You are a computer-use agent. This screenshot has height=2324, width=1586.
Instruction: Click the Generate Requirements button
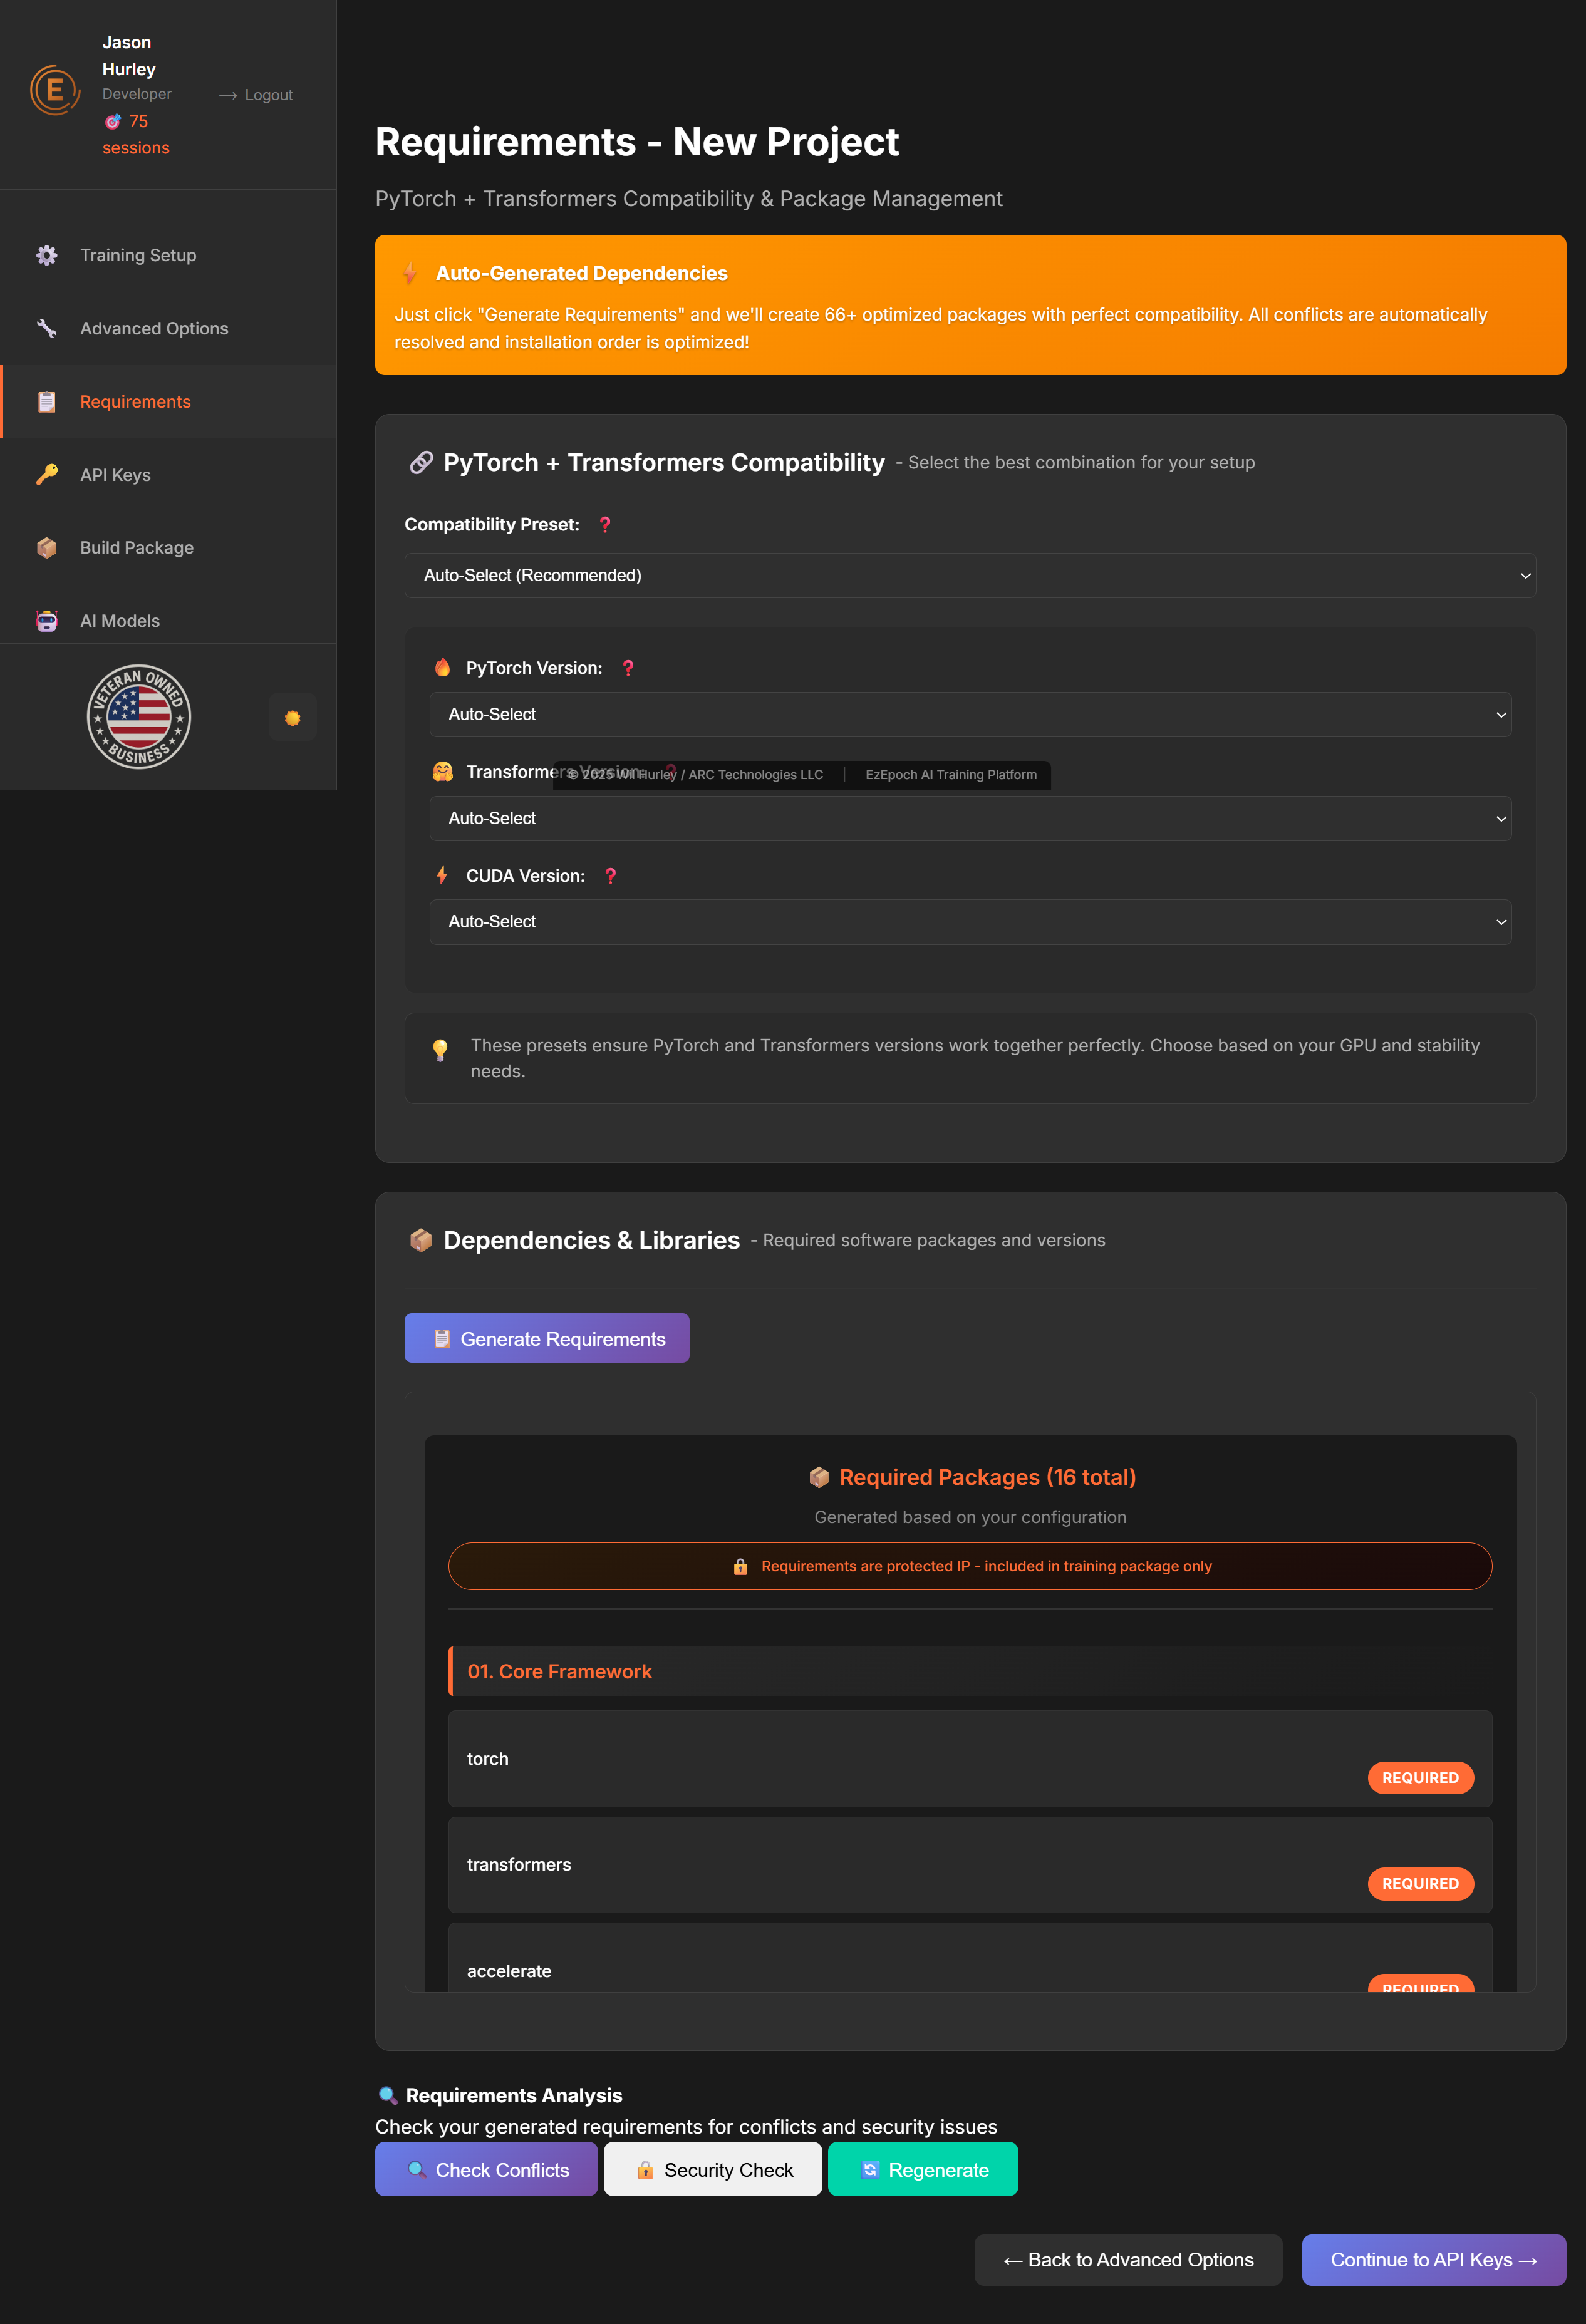[546, 1338]
